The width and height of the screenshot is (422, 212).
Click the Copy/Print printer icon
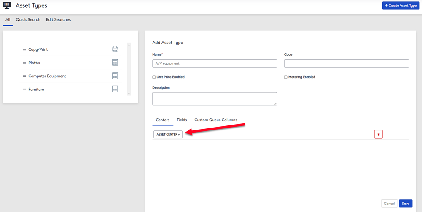[x=115, y=49]
